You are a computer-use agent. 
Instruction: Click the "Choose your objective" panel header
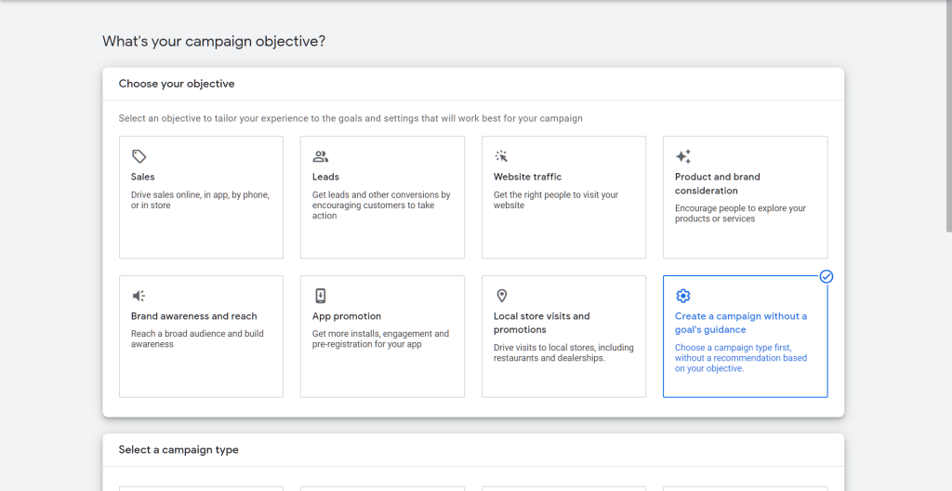(177, 84)
